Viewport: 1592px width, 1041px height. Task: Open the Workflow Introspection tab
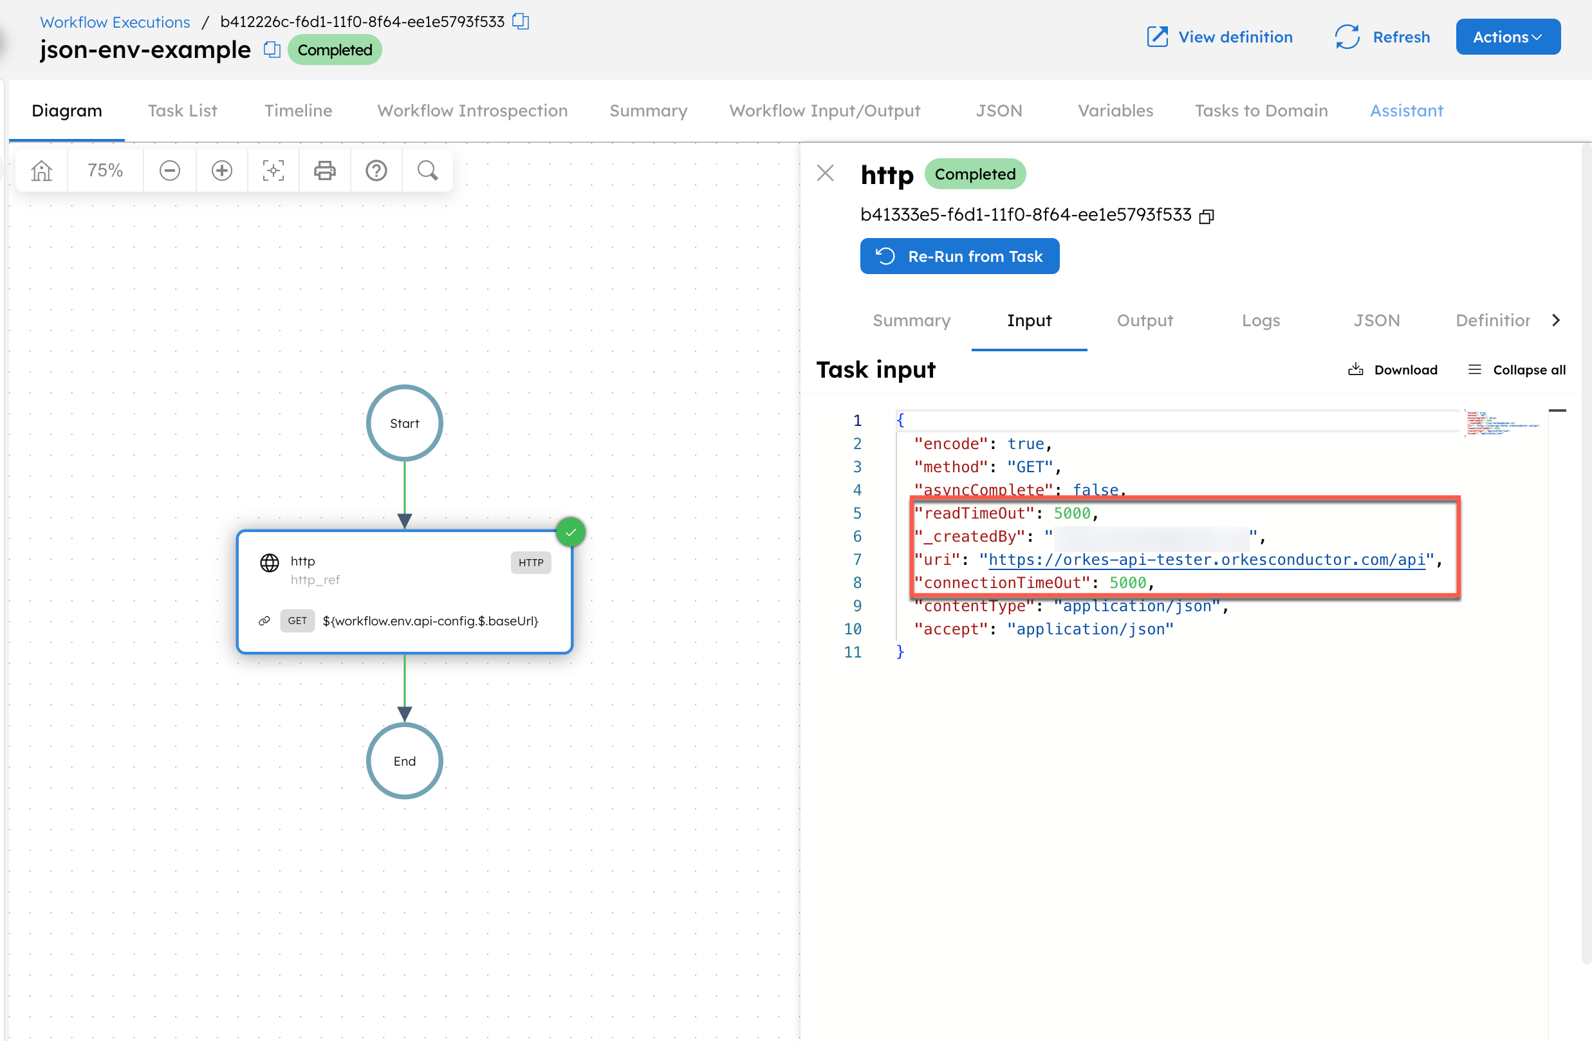coord(472,110)
